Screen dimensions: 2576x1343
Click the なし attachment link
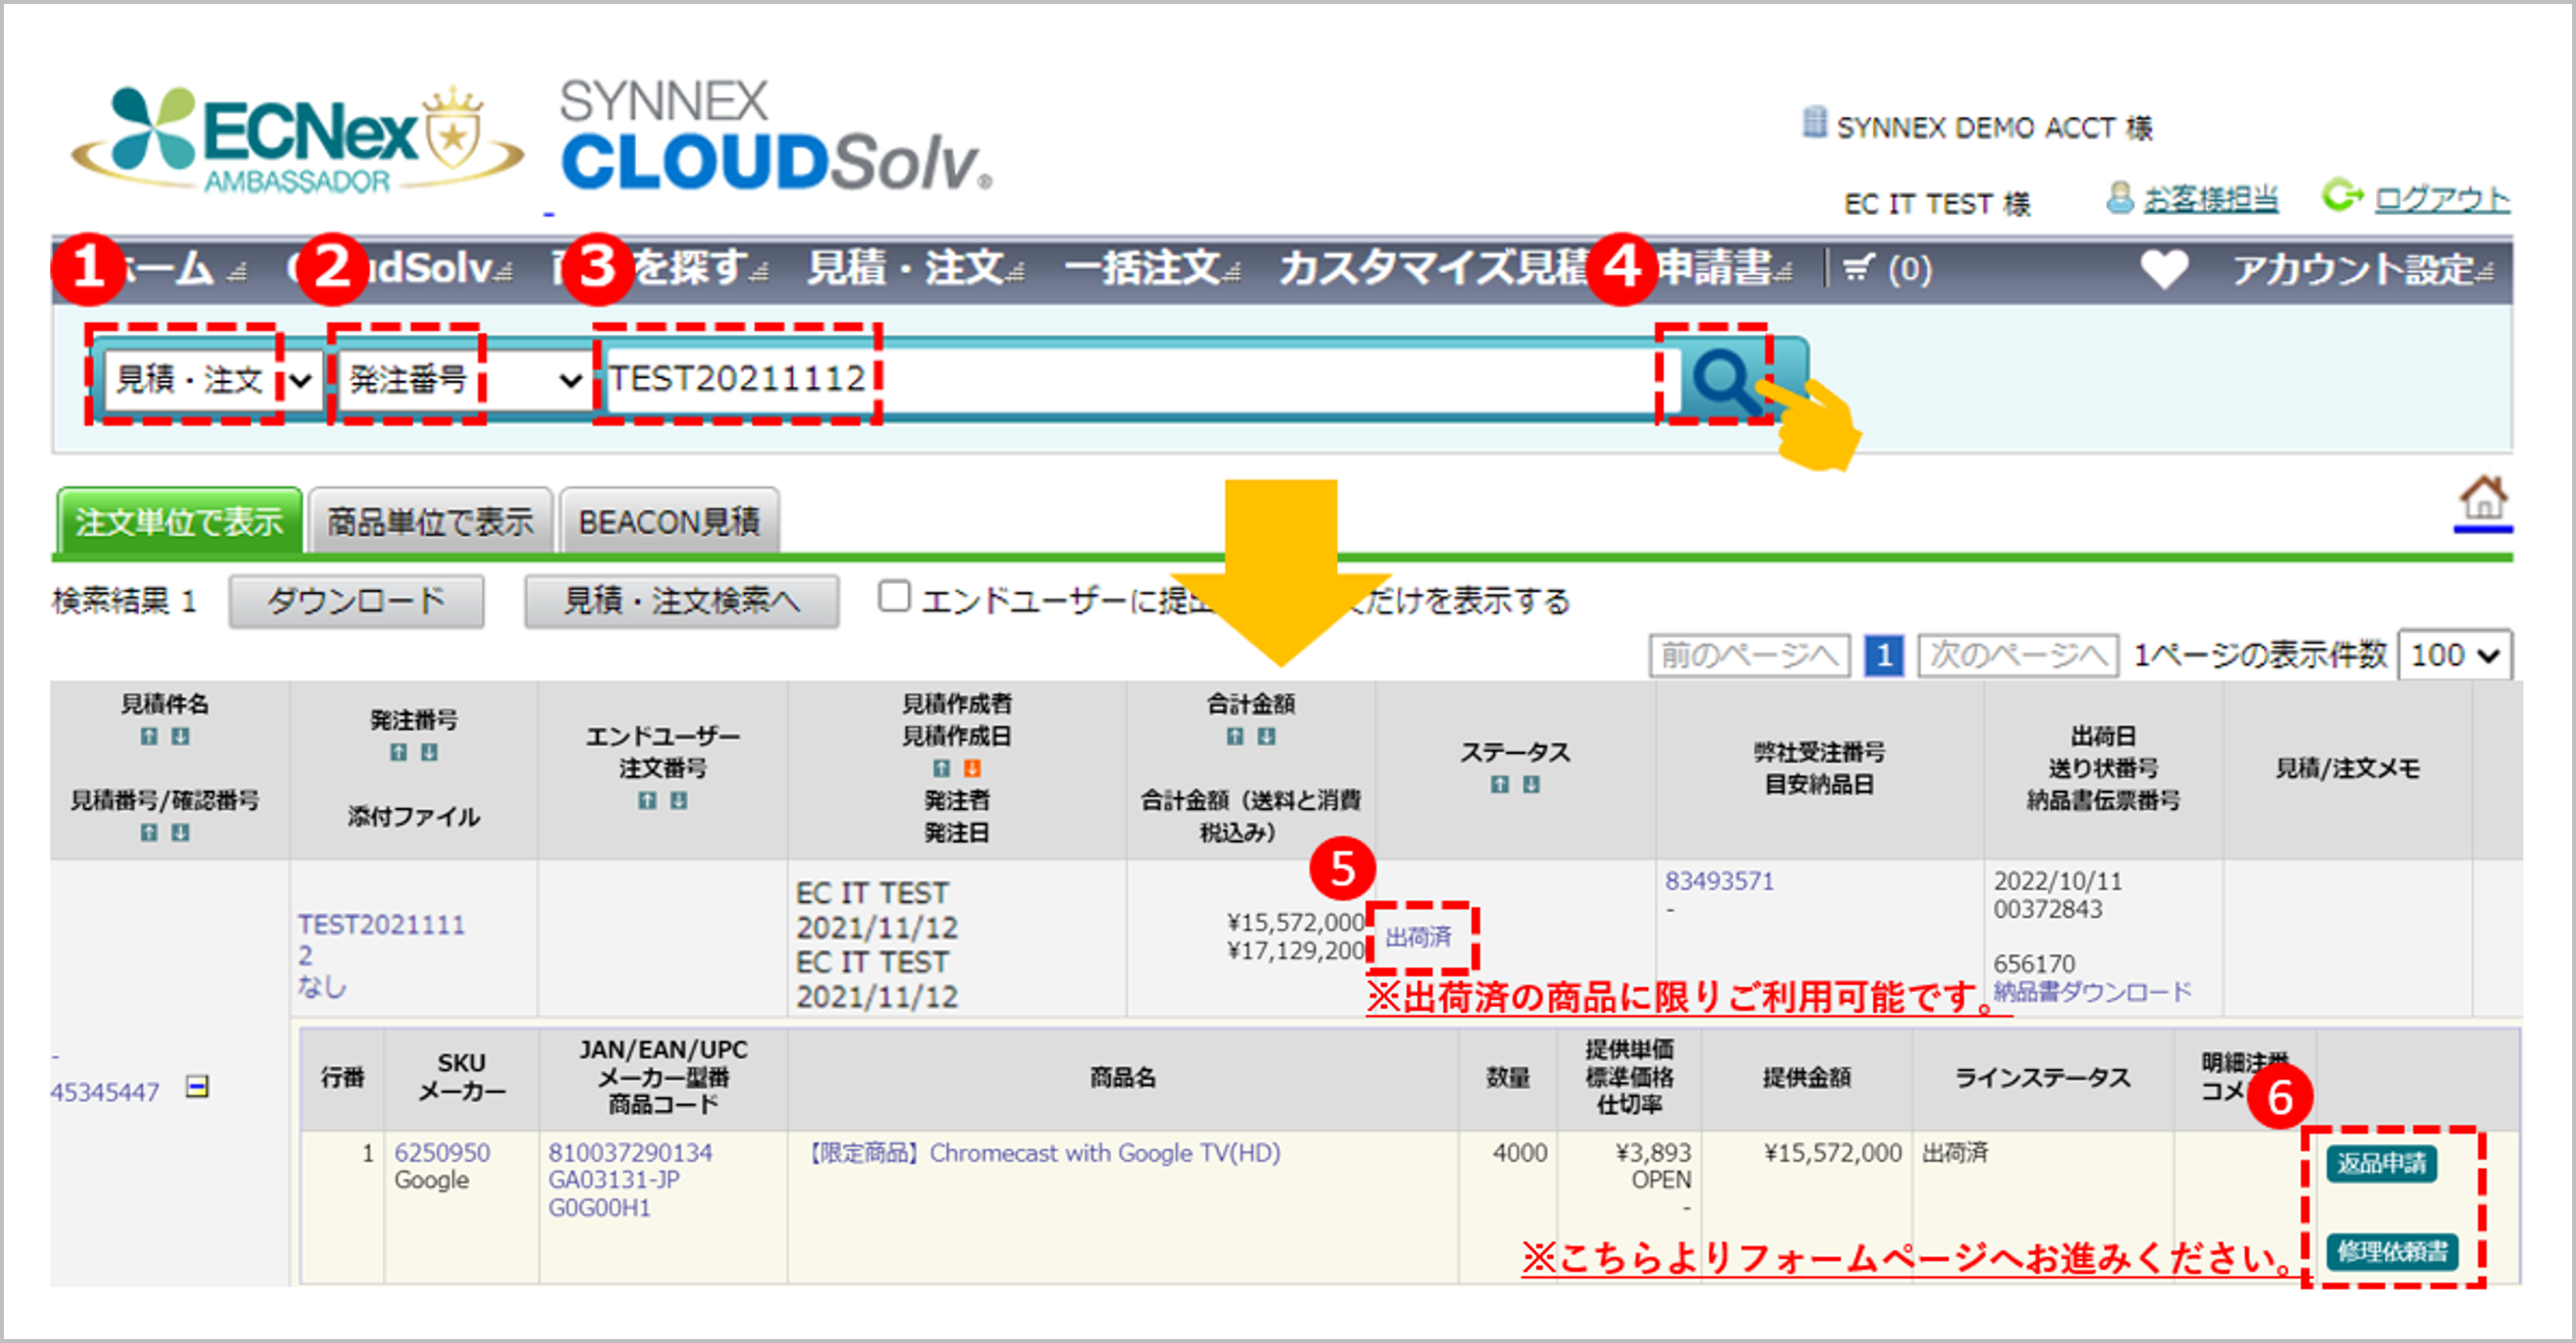321,987
